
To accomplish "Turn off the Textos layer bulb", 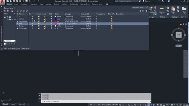I will click(32, 26).
